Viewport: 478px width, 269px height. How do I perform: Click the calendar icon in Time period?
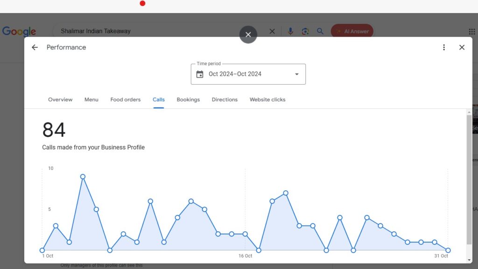click(200, 74)
